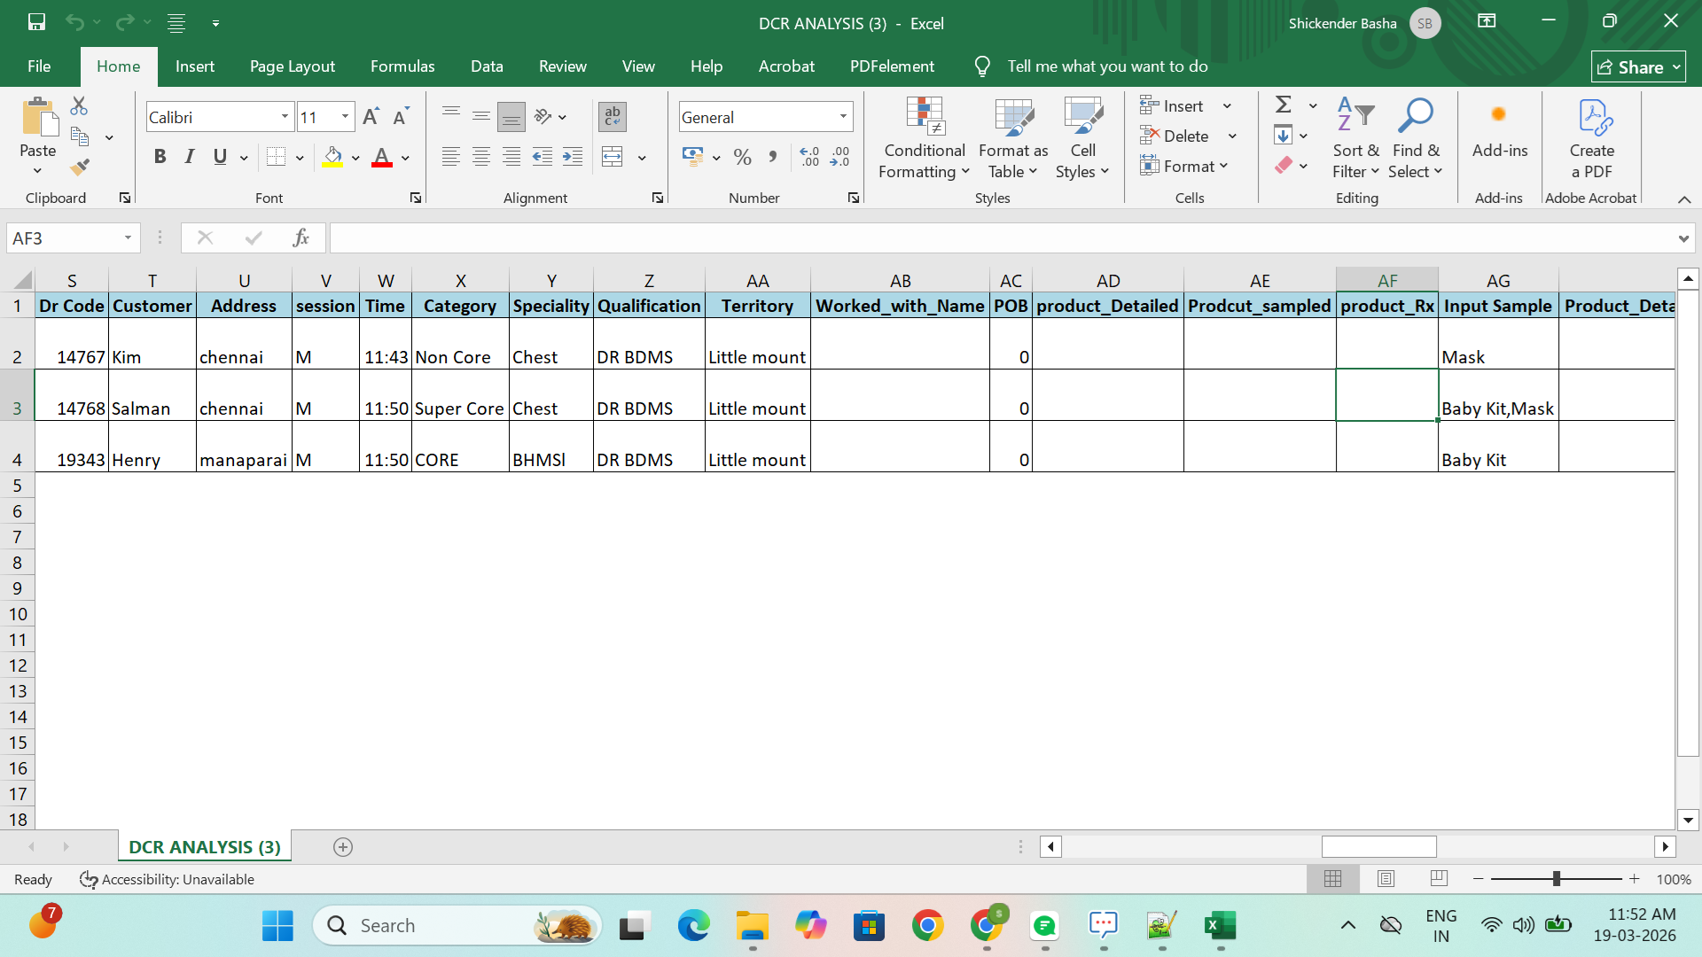Switch to the Page Layout tab
This screenshot has width=1702, height=957.
292,66
